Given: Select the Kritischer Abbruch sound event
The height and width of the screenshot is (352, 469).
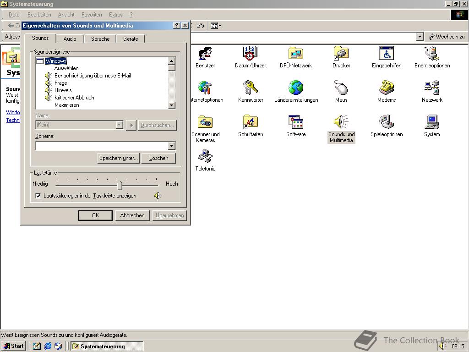Looking at the screenshot, I should pyautogui.click(x=74, y=98).
